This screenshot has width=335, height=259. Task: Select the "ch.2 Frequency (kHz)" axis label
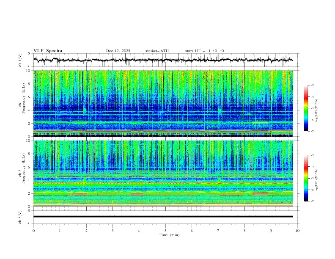22,169
